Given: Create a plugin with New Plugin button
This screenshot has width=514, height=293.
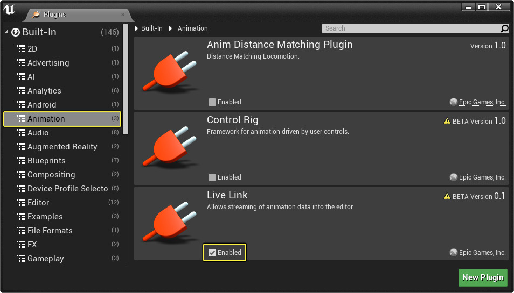Looking at the screenshot, I should coord(483,277).
